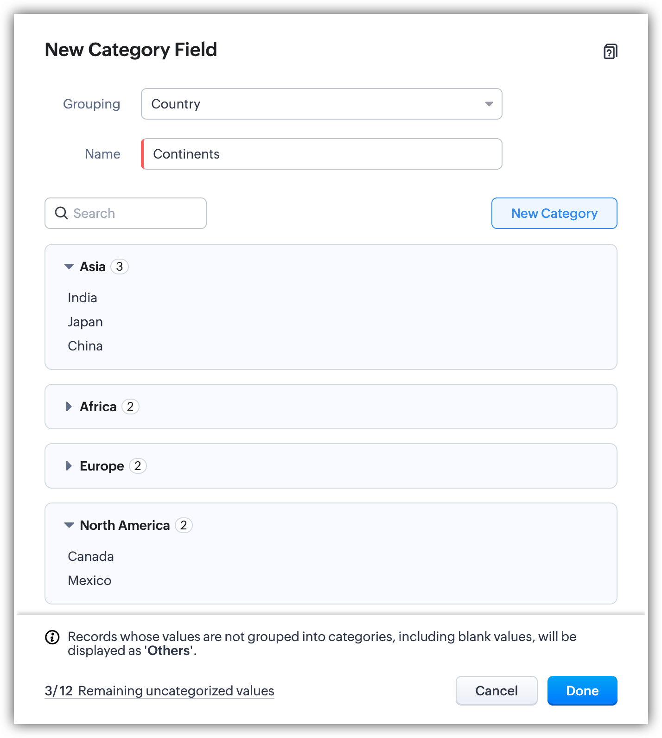Select Japan in the Asia category

(85, 322)
